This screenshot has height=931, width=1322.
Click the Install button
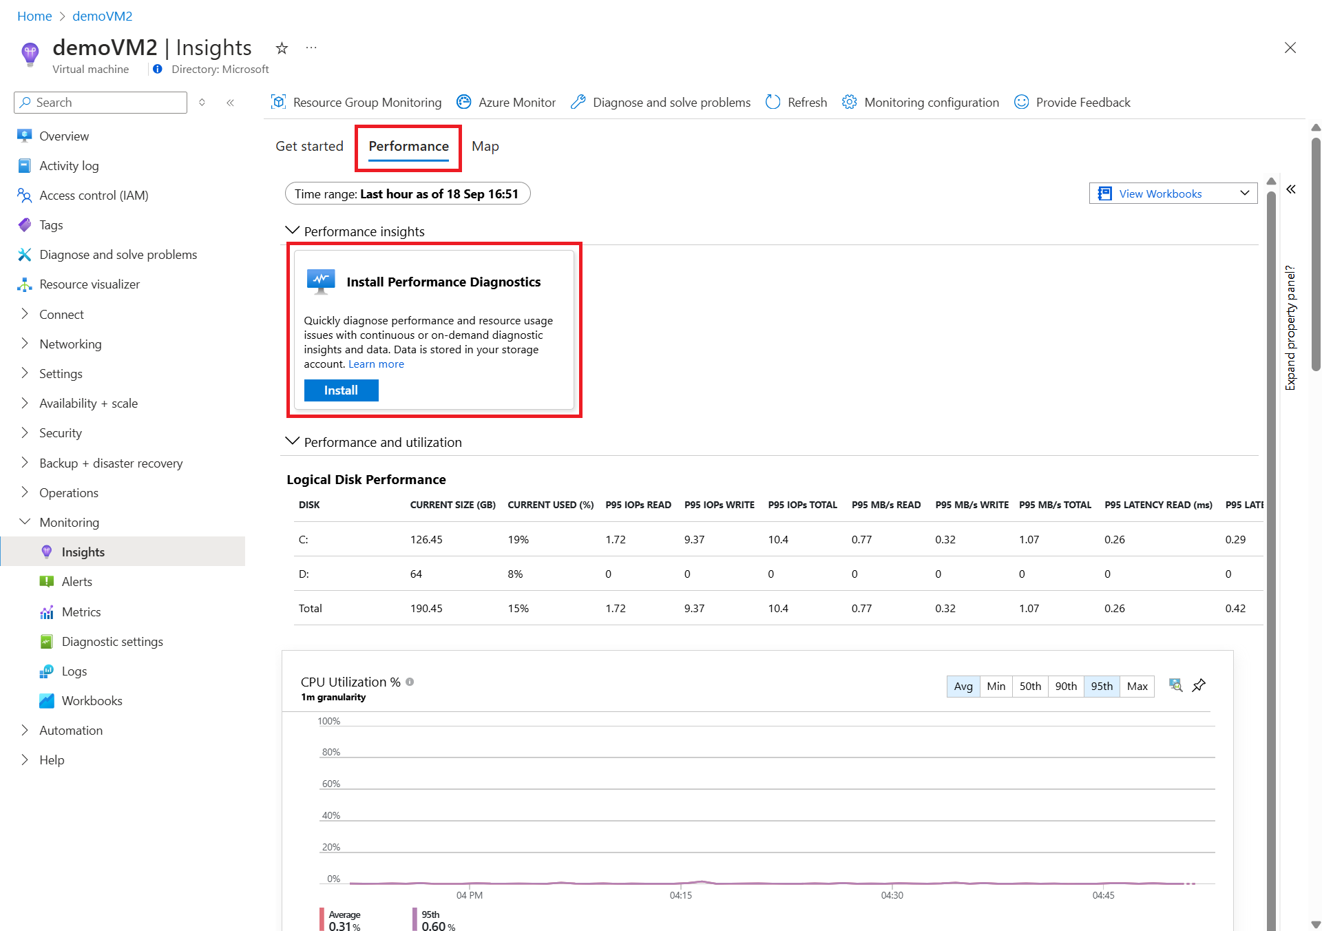[341, 390]
